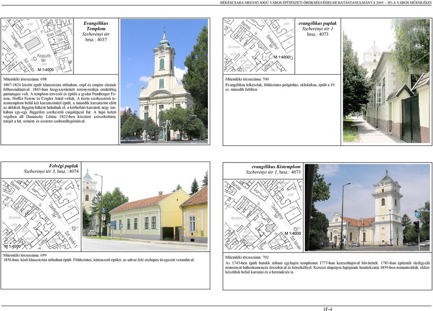This screenshot has height=311, width=433.
Task: Click the paragraph 'Az 1745-ben épült barokk stílusú'
Action: pyautogui.click(x=327, y=267)
